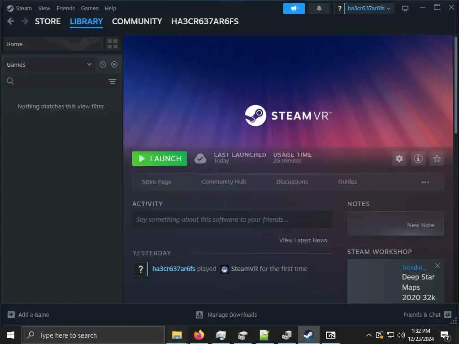Viewport: 459px width, 344px height.
Task: Click the library search magnifier icon
Action: pos(10,81)
